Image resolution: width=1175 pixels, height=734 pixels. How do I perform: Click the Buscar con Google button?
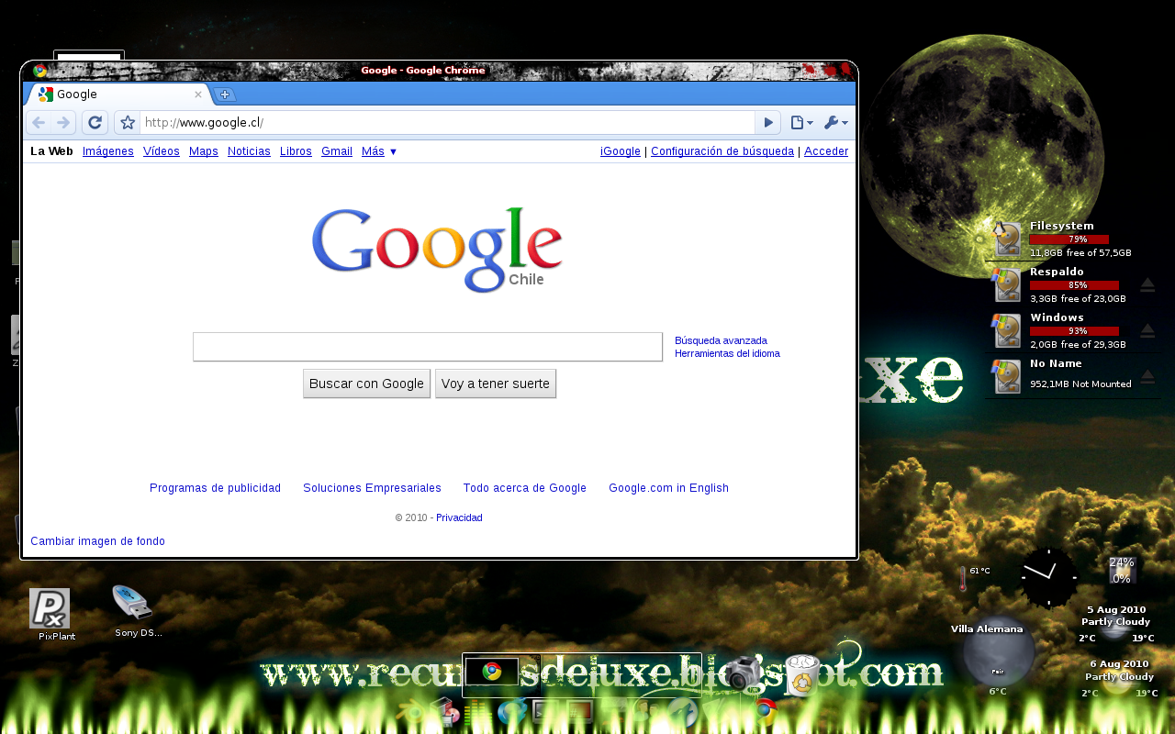click(366, 384)
